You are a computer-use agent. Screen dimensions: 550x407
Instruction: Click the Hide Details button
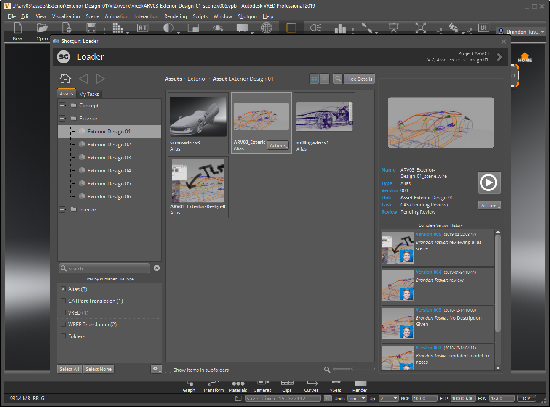(x=359, y=79)
